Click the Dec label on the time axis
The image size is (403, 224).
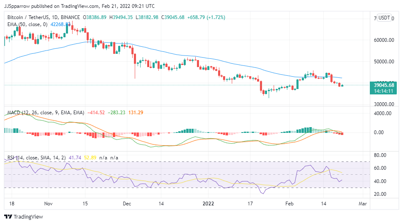point(127,204)
